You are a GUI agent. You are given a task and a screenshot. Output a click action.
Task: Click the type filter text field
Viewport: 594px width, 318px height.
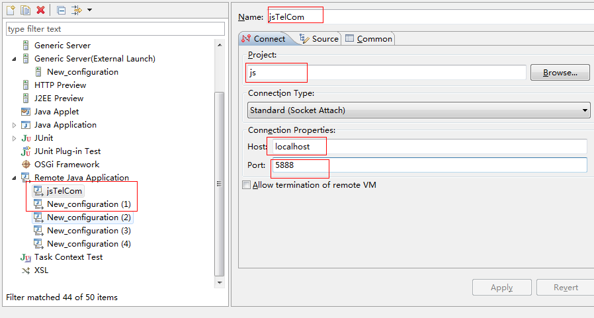click(115, 29)
